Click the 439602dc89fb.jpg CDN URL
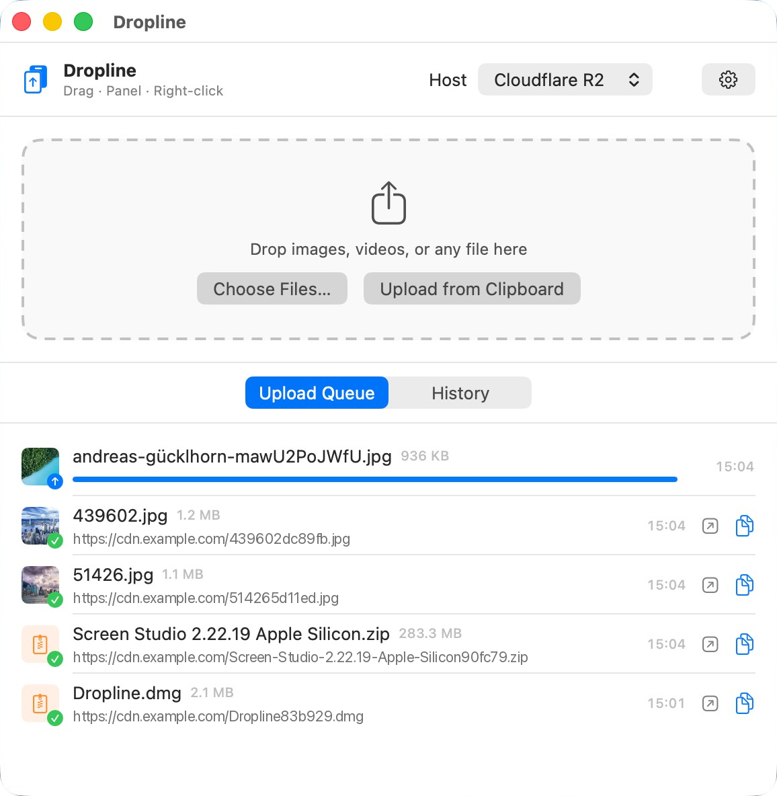This screenshot has width=777, height=796. tap(212, 539)
